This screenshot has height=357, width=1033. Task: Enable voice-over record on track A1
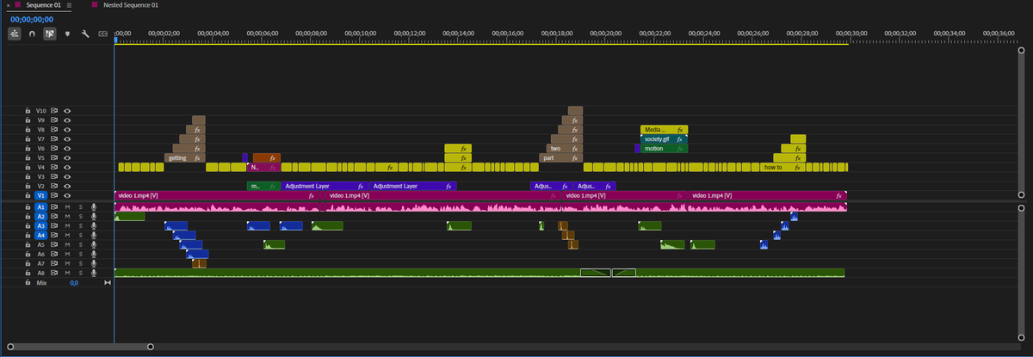[93, 207]
